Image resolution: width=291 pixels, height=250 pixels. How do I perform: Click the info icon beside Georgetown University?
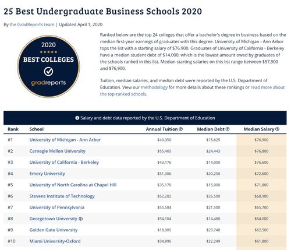[80, 219]
